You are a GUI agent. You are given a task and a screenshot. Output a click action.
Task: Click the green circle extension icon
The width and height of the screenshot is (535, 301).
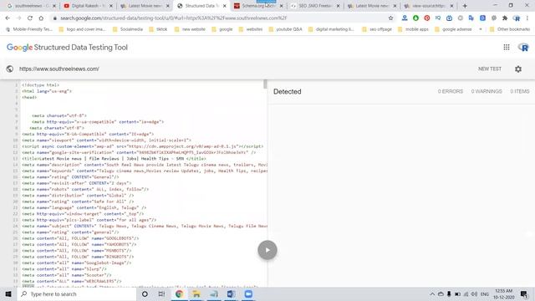click(x=415, y=18)
